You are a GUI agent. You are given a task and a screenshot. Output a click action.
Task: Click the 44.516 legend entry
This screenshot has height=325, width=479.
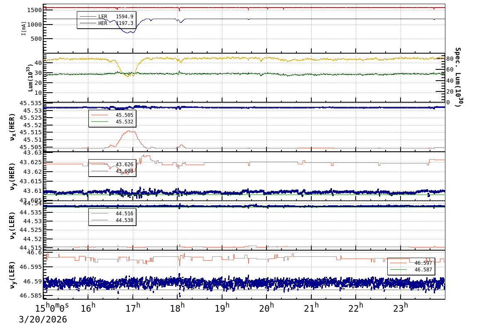[112, 214]
